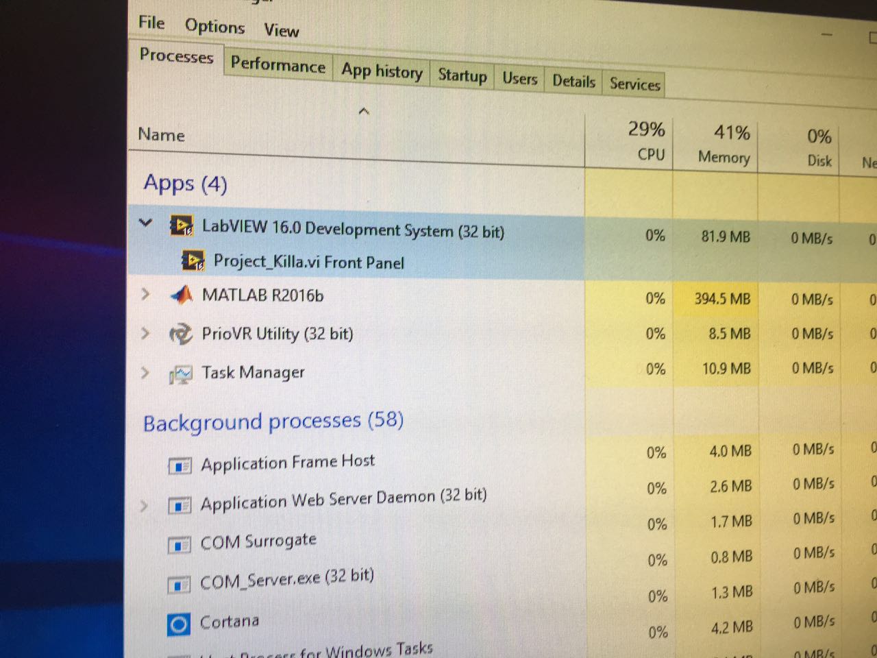Collapse the LabVIEW 16.0 Development System group

(x=145, y=222)
